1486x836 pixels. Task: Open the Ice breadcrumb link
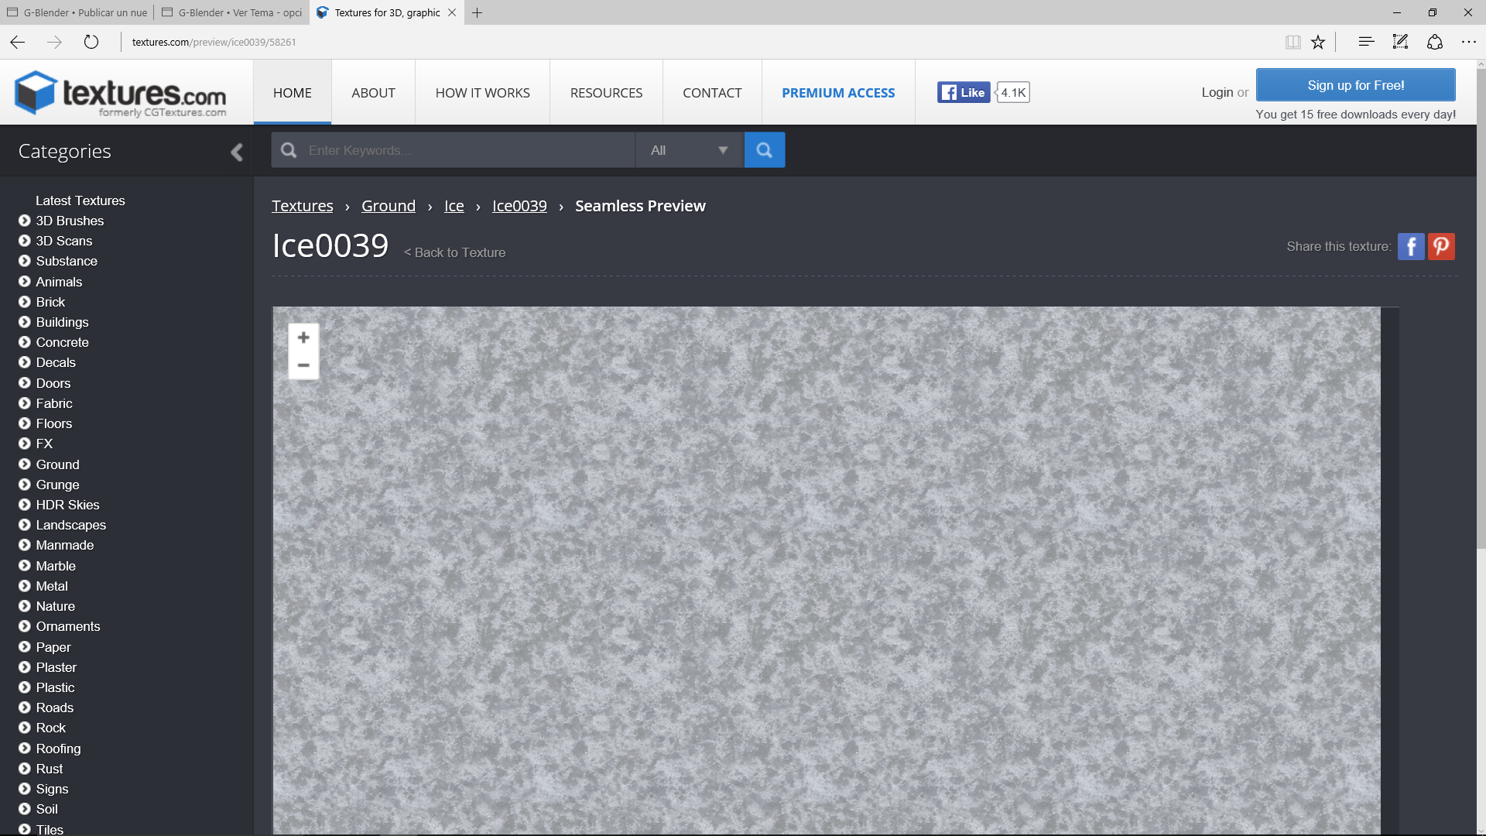point(454,206)
